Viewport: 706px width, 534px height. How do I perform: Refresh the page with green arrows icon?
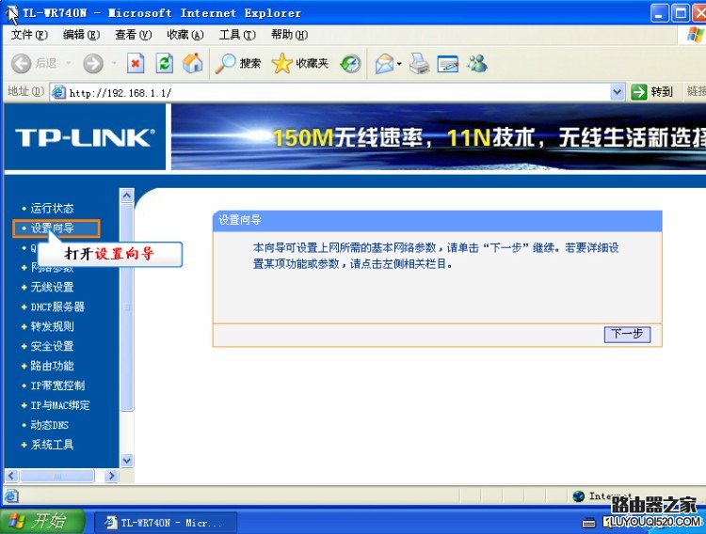[x=165, y=63]
